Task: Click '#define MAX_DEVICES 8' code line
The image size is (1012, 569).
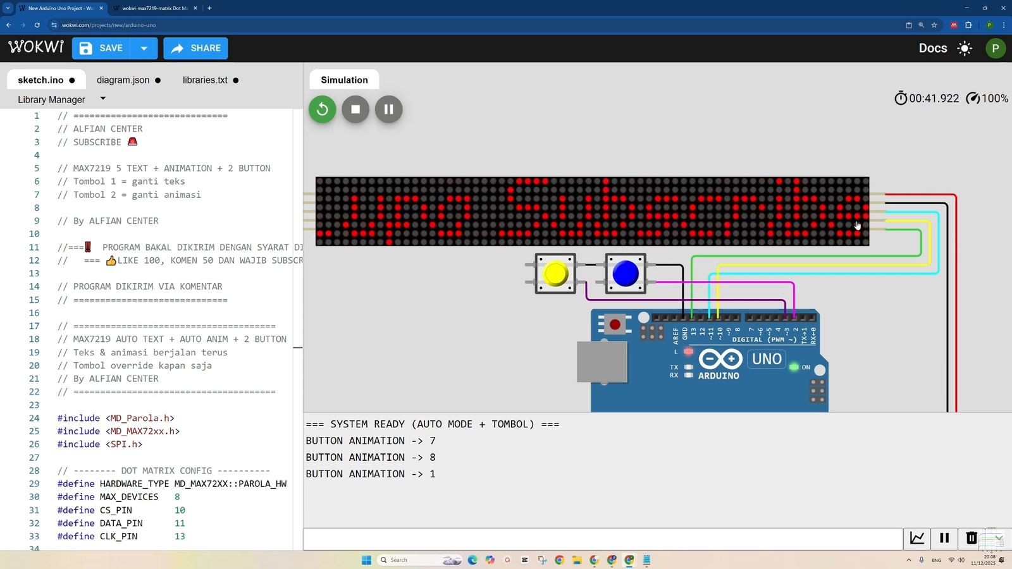Action: tap(119, 497)
